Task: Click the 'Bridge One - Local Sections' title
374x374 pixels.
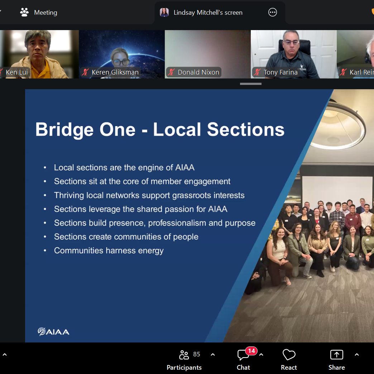Action: [160, 130]
